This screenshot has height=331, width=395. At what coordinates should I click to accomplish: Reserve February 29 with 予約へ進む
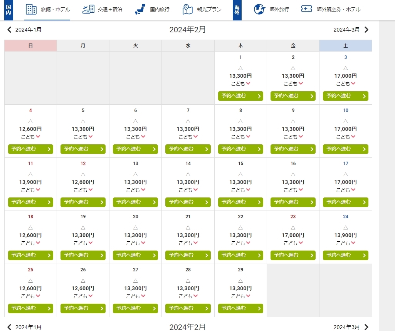pyautogui.click(x=240, y=308)
